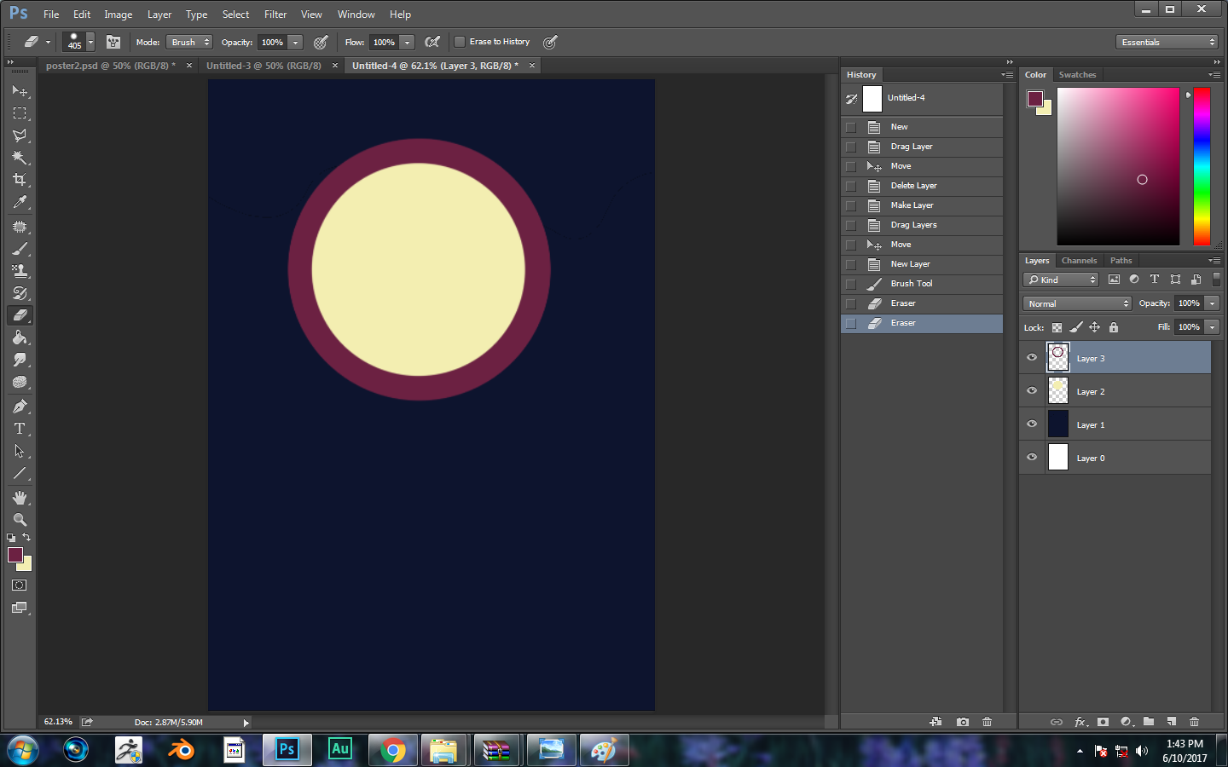Switch to the Channels tab
This screenshot has width=1228, height=767.
click(1079, 261)
